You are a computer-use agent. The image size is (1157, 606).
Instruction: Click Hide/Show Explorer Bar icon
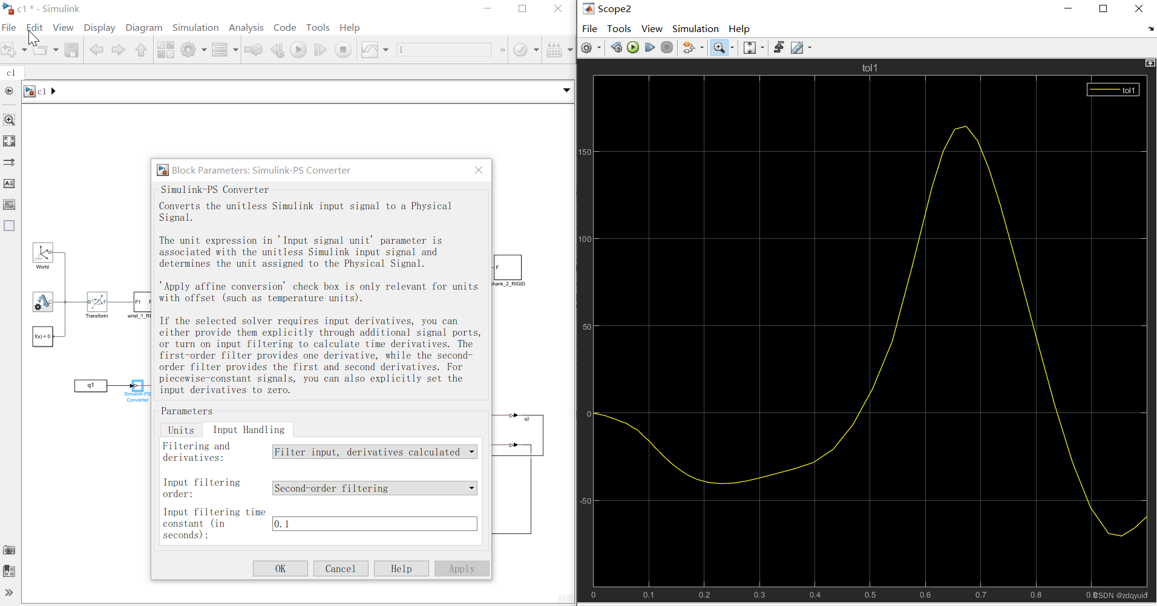coord(9,91)
